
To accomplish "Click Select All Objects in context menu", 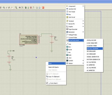I will [x=56, y=67].
